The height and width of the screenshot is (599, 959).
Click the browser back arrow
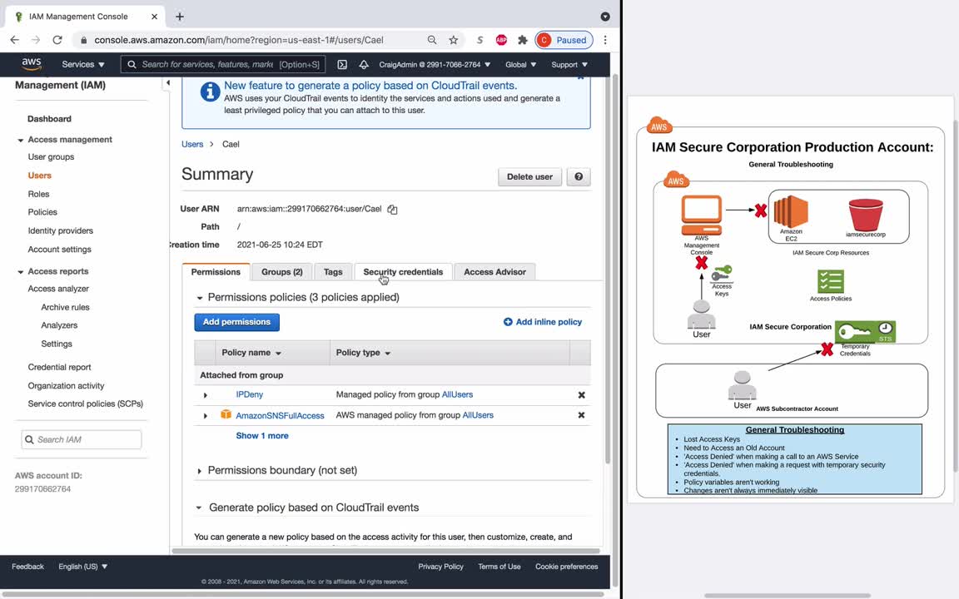(15, 40)
